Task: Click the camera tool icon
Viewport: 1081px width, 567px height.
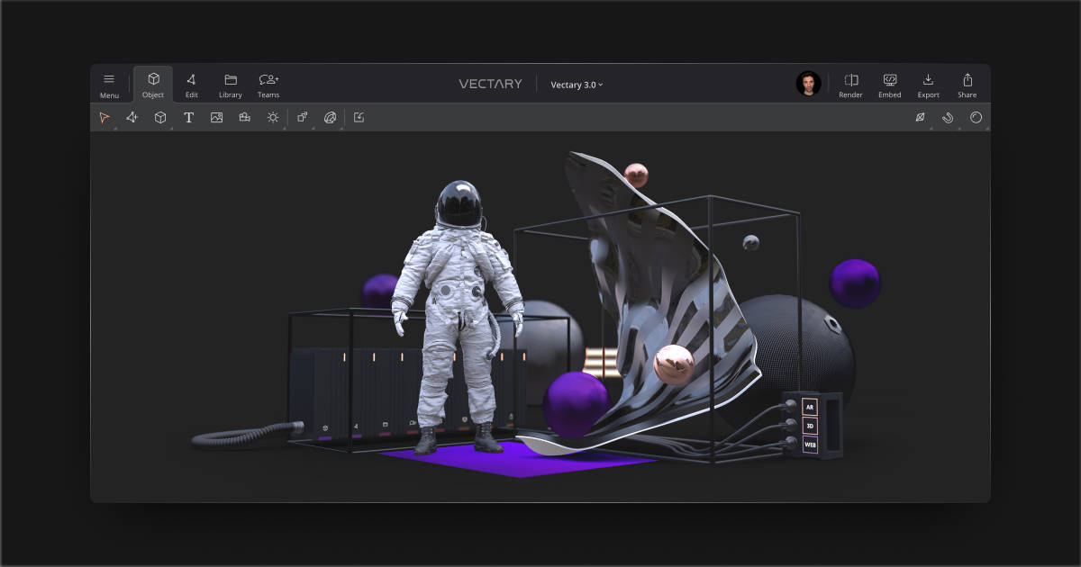Action: 244,117
